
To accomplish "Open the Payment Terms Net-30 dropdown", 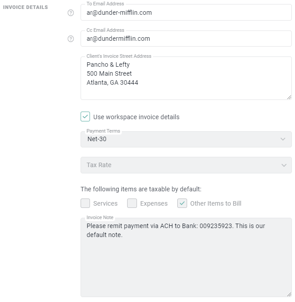I will point(186,139).
